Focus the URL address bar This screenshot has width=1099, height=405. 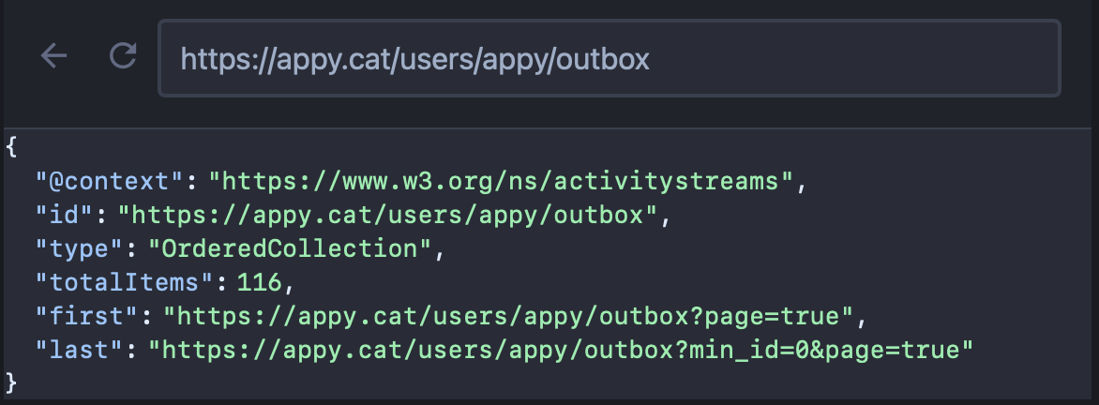point(610,58)
